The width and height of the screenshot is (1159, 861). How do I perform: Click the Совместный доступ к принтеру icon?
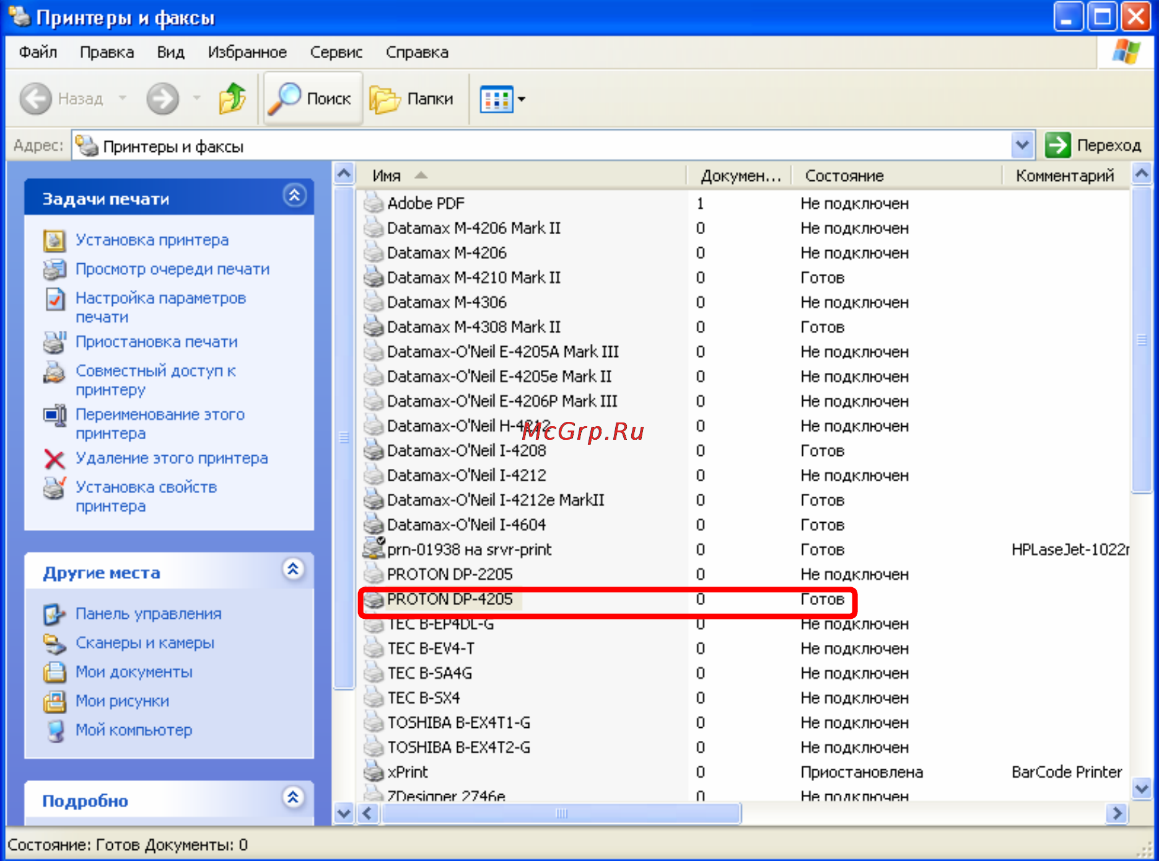(55, 372)
